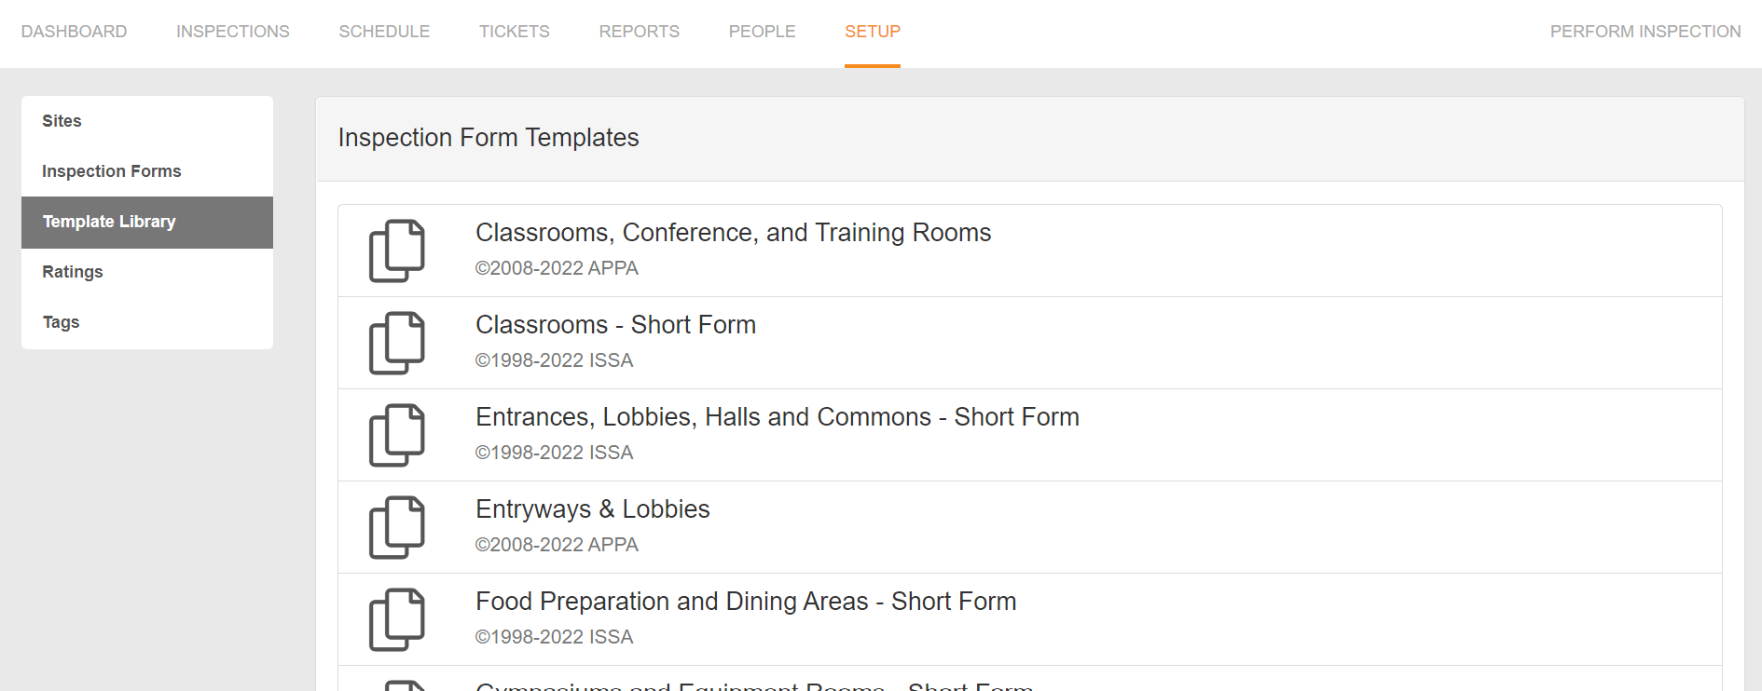Open the People page
Screen dimensions: 1762x691
point(762,31)
